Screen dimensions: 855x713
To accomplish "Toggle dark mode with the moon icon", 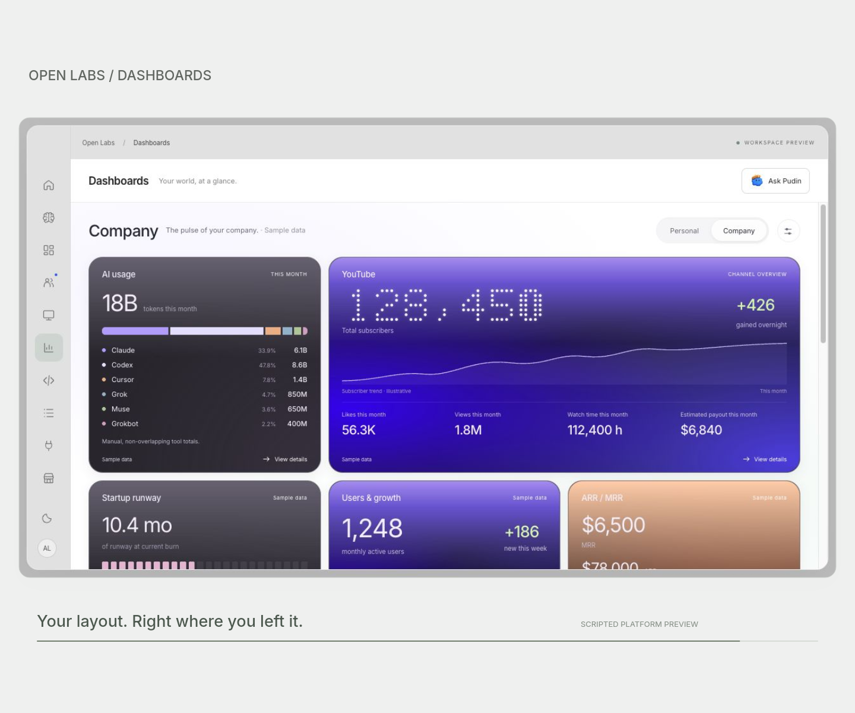I will 47,518.
